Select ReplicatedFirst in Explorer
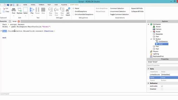 [158, 56]
